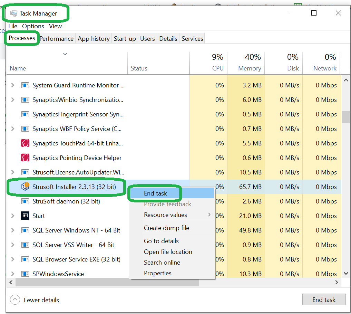The height and width of the screenshot is (314, 351).
Task: Click the SPWindowsService process icon
Action: (25, 274)
